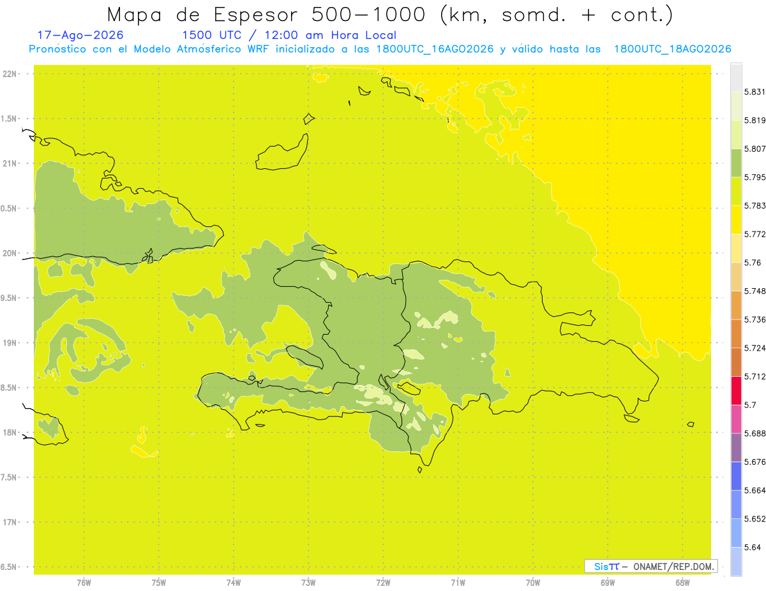The image size is (766, 591).
Task: Click the purple legend swatch between 5.676 and 5.688
Action: [x=736, y=448]
